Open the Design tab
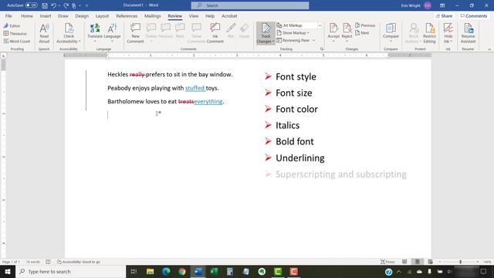 [x=82, y=15]
